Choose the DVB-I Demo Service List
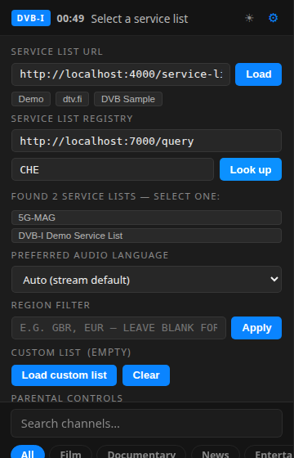The width and height of the screenshot is (294, 458). click(x=146, y=236)
